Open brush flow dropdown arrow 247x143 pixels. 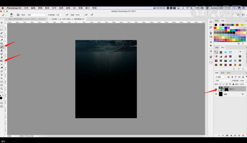82,15
